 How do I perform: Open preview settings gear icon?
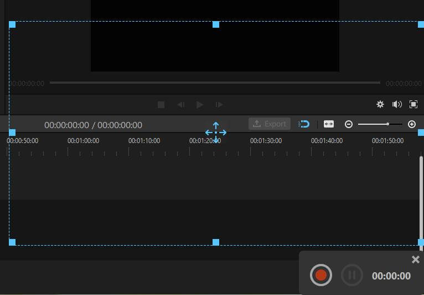point(380,104)
